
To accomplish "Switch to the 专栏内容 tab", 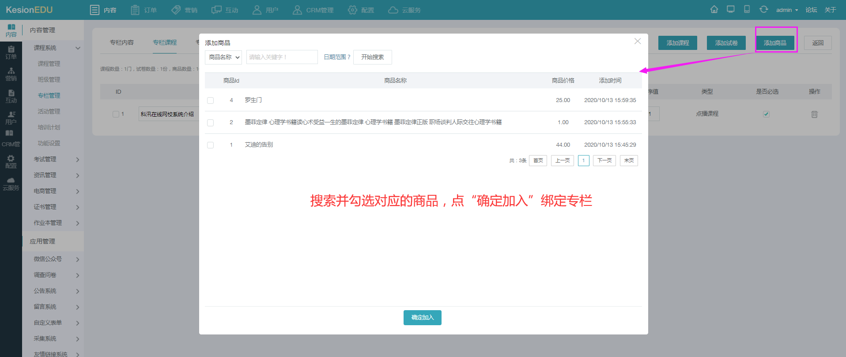I will point(122,42).
